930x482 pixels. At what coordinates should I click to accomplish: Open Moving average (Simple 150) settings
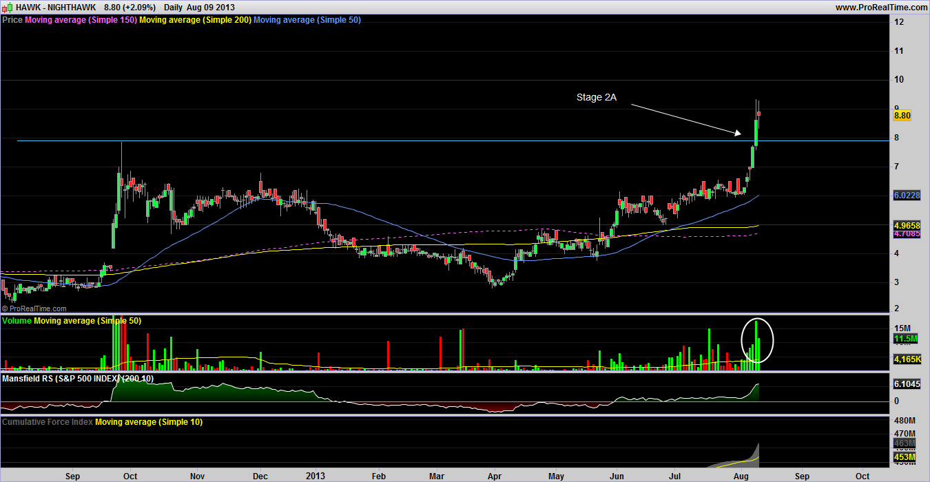(x=80, y=20)
